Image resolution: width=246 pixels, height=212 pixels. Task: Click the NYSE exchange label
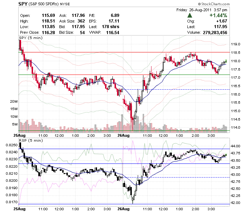[65, 4]
